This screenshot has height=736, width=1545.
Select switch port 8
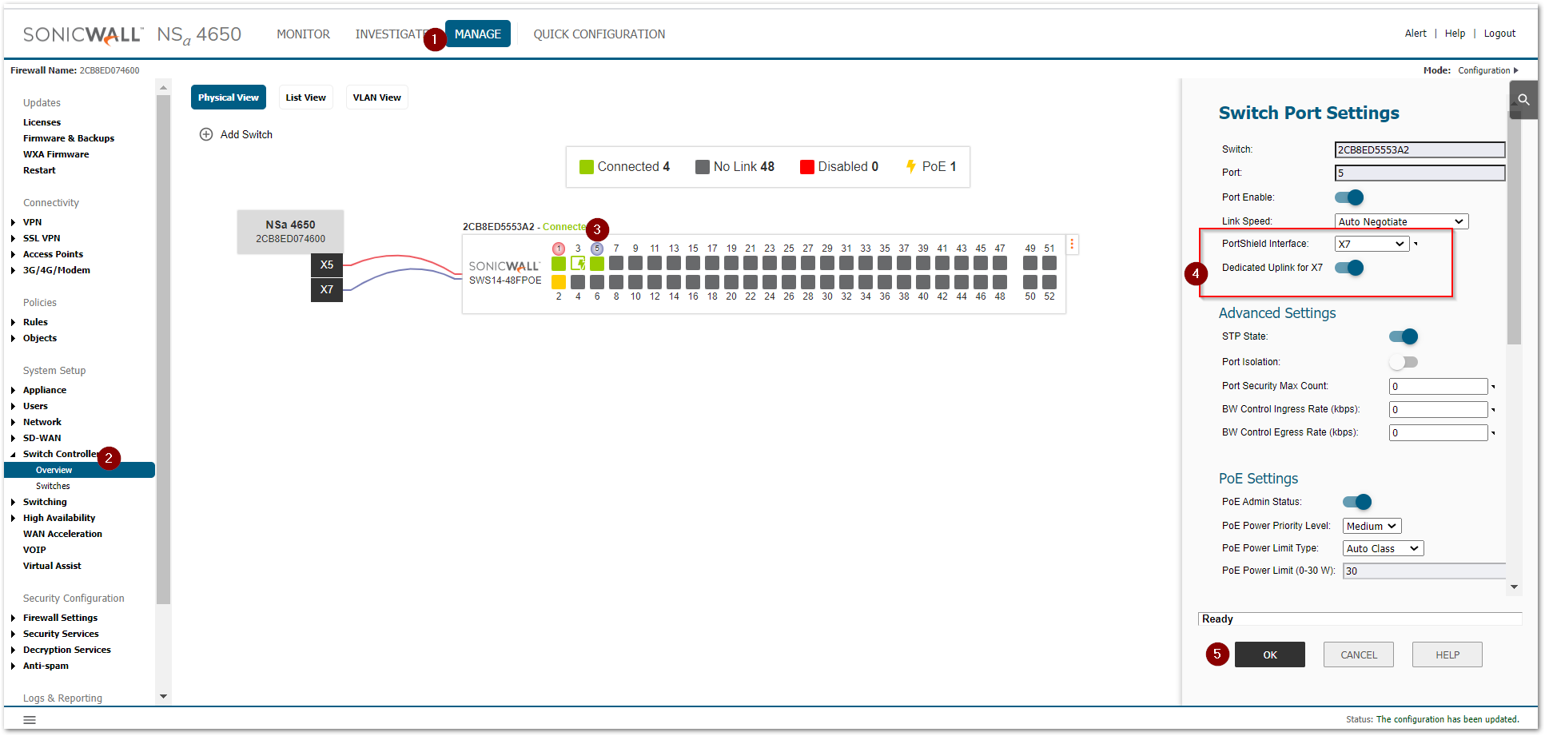click(x=616, y=282)
